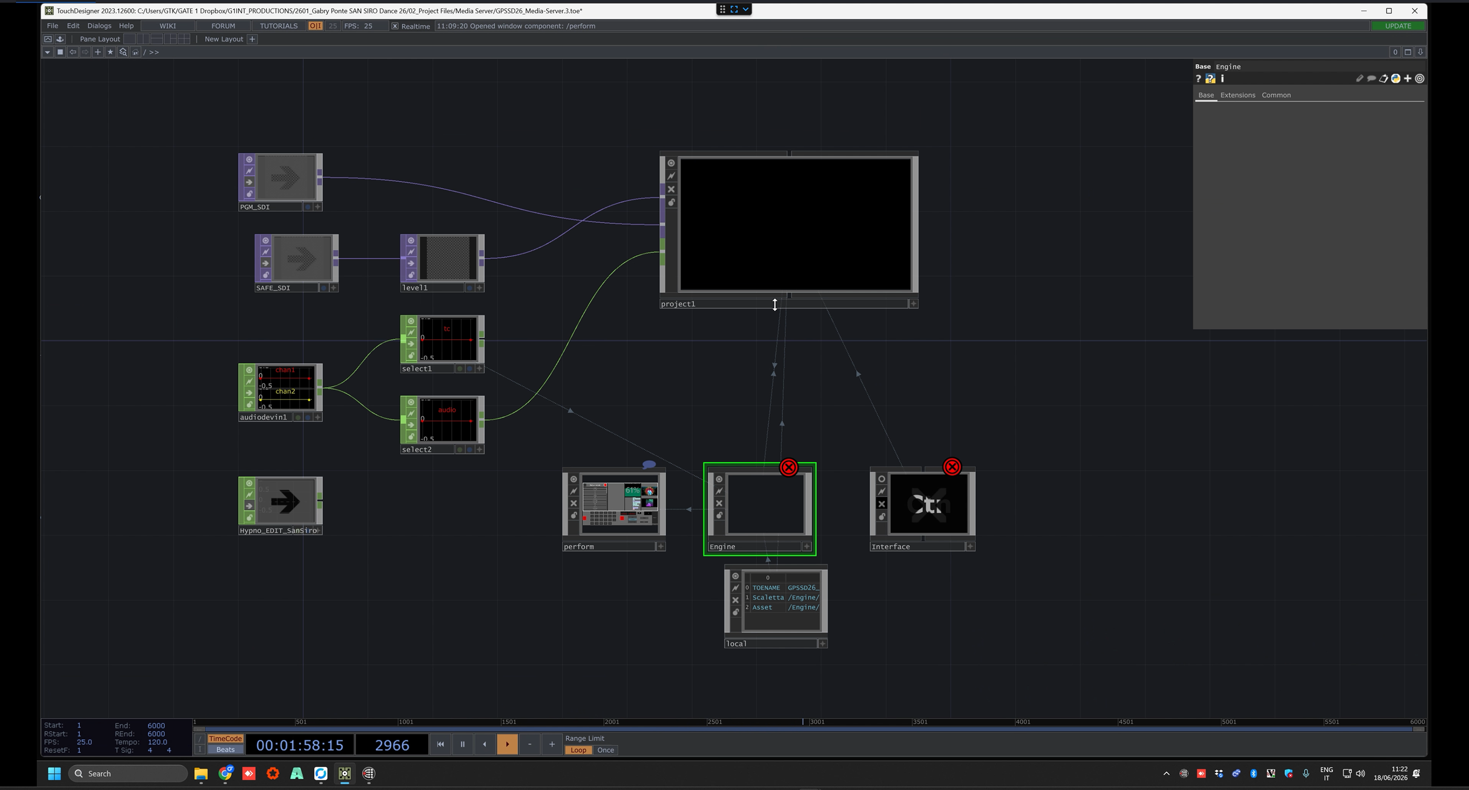Image resolution: width=1469 pixels, height=790 pixels.
Task: Click the green UPDATE button
Action: (1398, 26)
